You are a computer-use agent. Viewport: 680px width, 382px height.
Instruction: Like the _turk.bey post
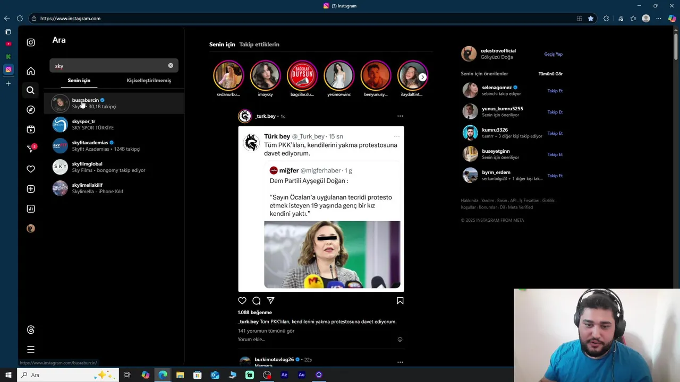242,301
